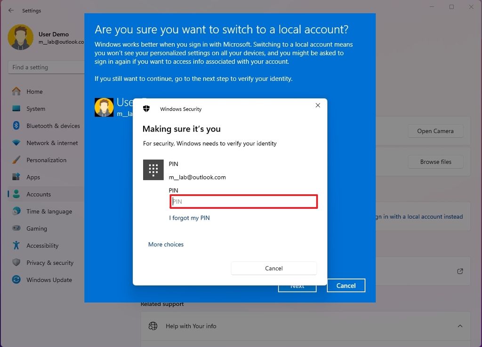Click the Personalization brush icon
Viewport: 482px width, 347px height.
[16, 160]
